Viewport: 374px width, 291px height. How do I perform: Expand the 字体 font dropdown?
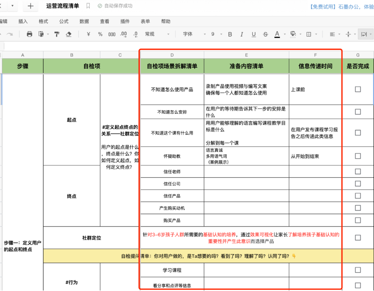point(194,34)
